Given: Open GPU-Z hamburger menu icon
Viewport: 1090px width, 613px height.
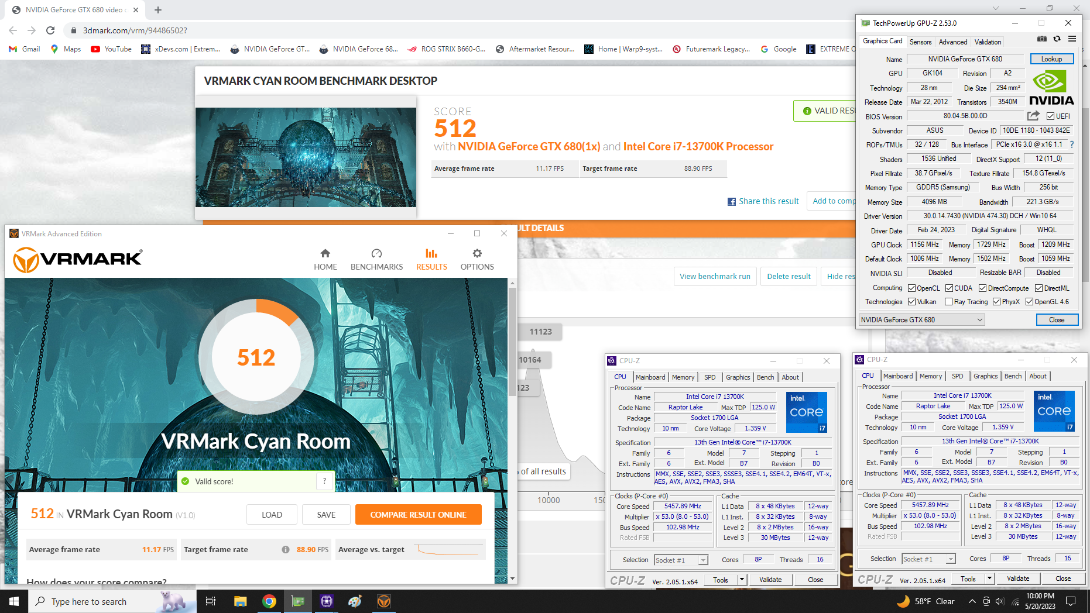Looking at the screenshot, I should tap(1072, 39).
